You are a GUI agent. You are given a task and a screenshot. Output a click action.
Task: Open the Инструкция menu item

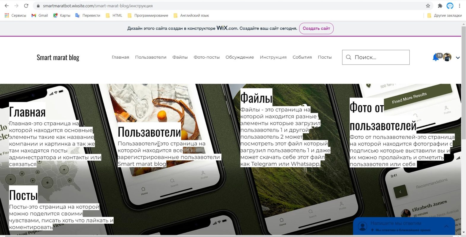273,57
